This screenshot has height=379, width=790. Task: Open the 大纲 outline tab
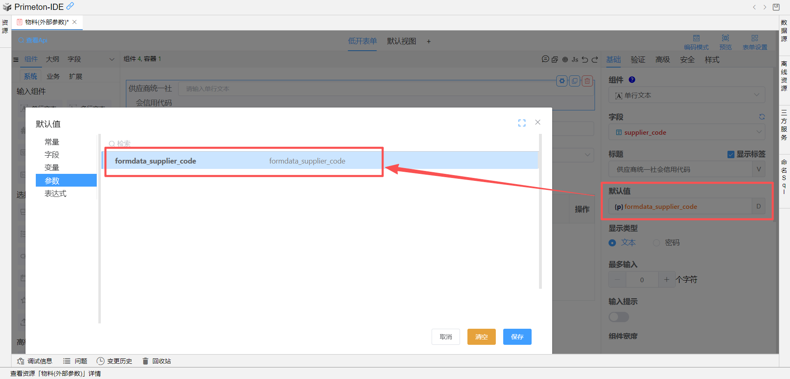pos(52,59)
